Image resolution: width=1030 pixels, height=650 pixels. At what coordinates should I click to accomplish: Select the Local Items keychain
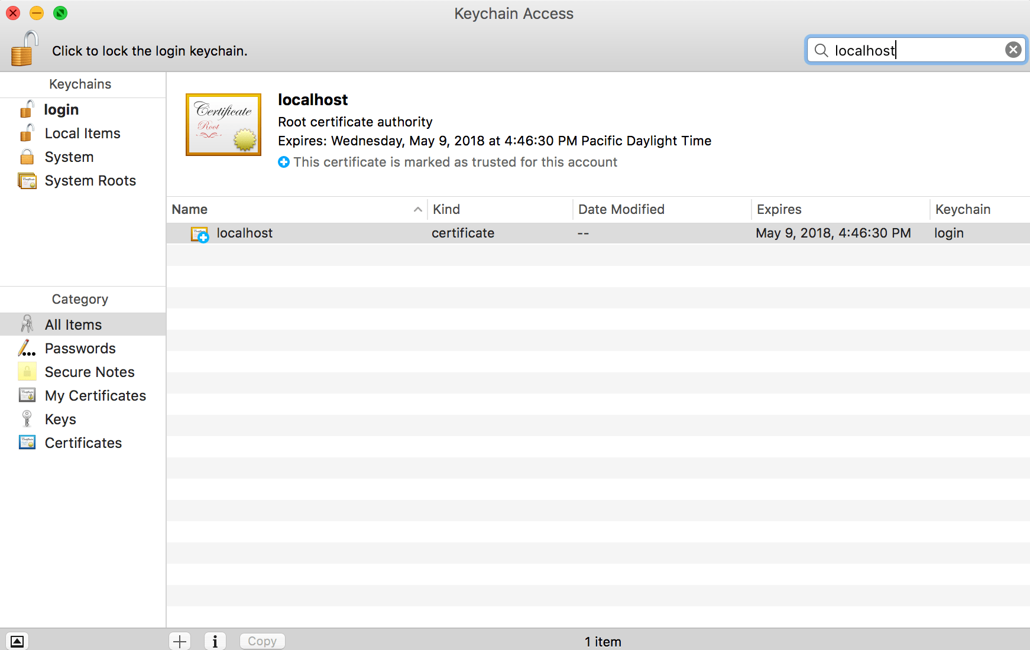point(83,133)
